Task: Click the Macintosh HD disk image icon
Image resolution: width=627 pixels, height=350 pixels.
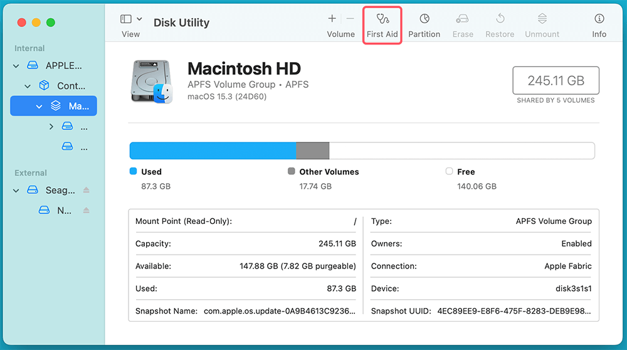Action: click(152, 82)
